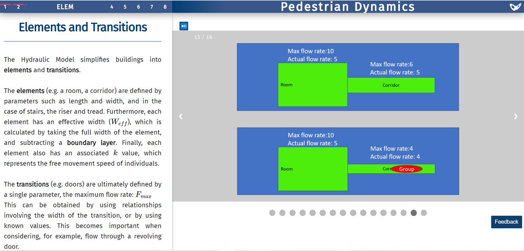This screenshot has height=251, width=524.
Task: Select the first slide indicator dot
Action: [272, 213]
